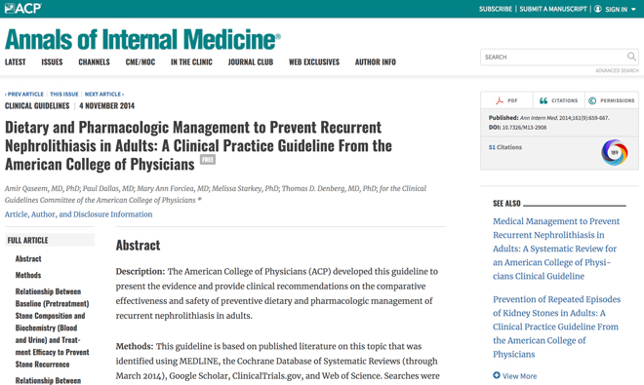Open This Issue link

[64, 94]
